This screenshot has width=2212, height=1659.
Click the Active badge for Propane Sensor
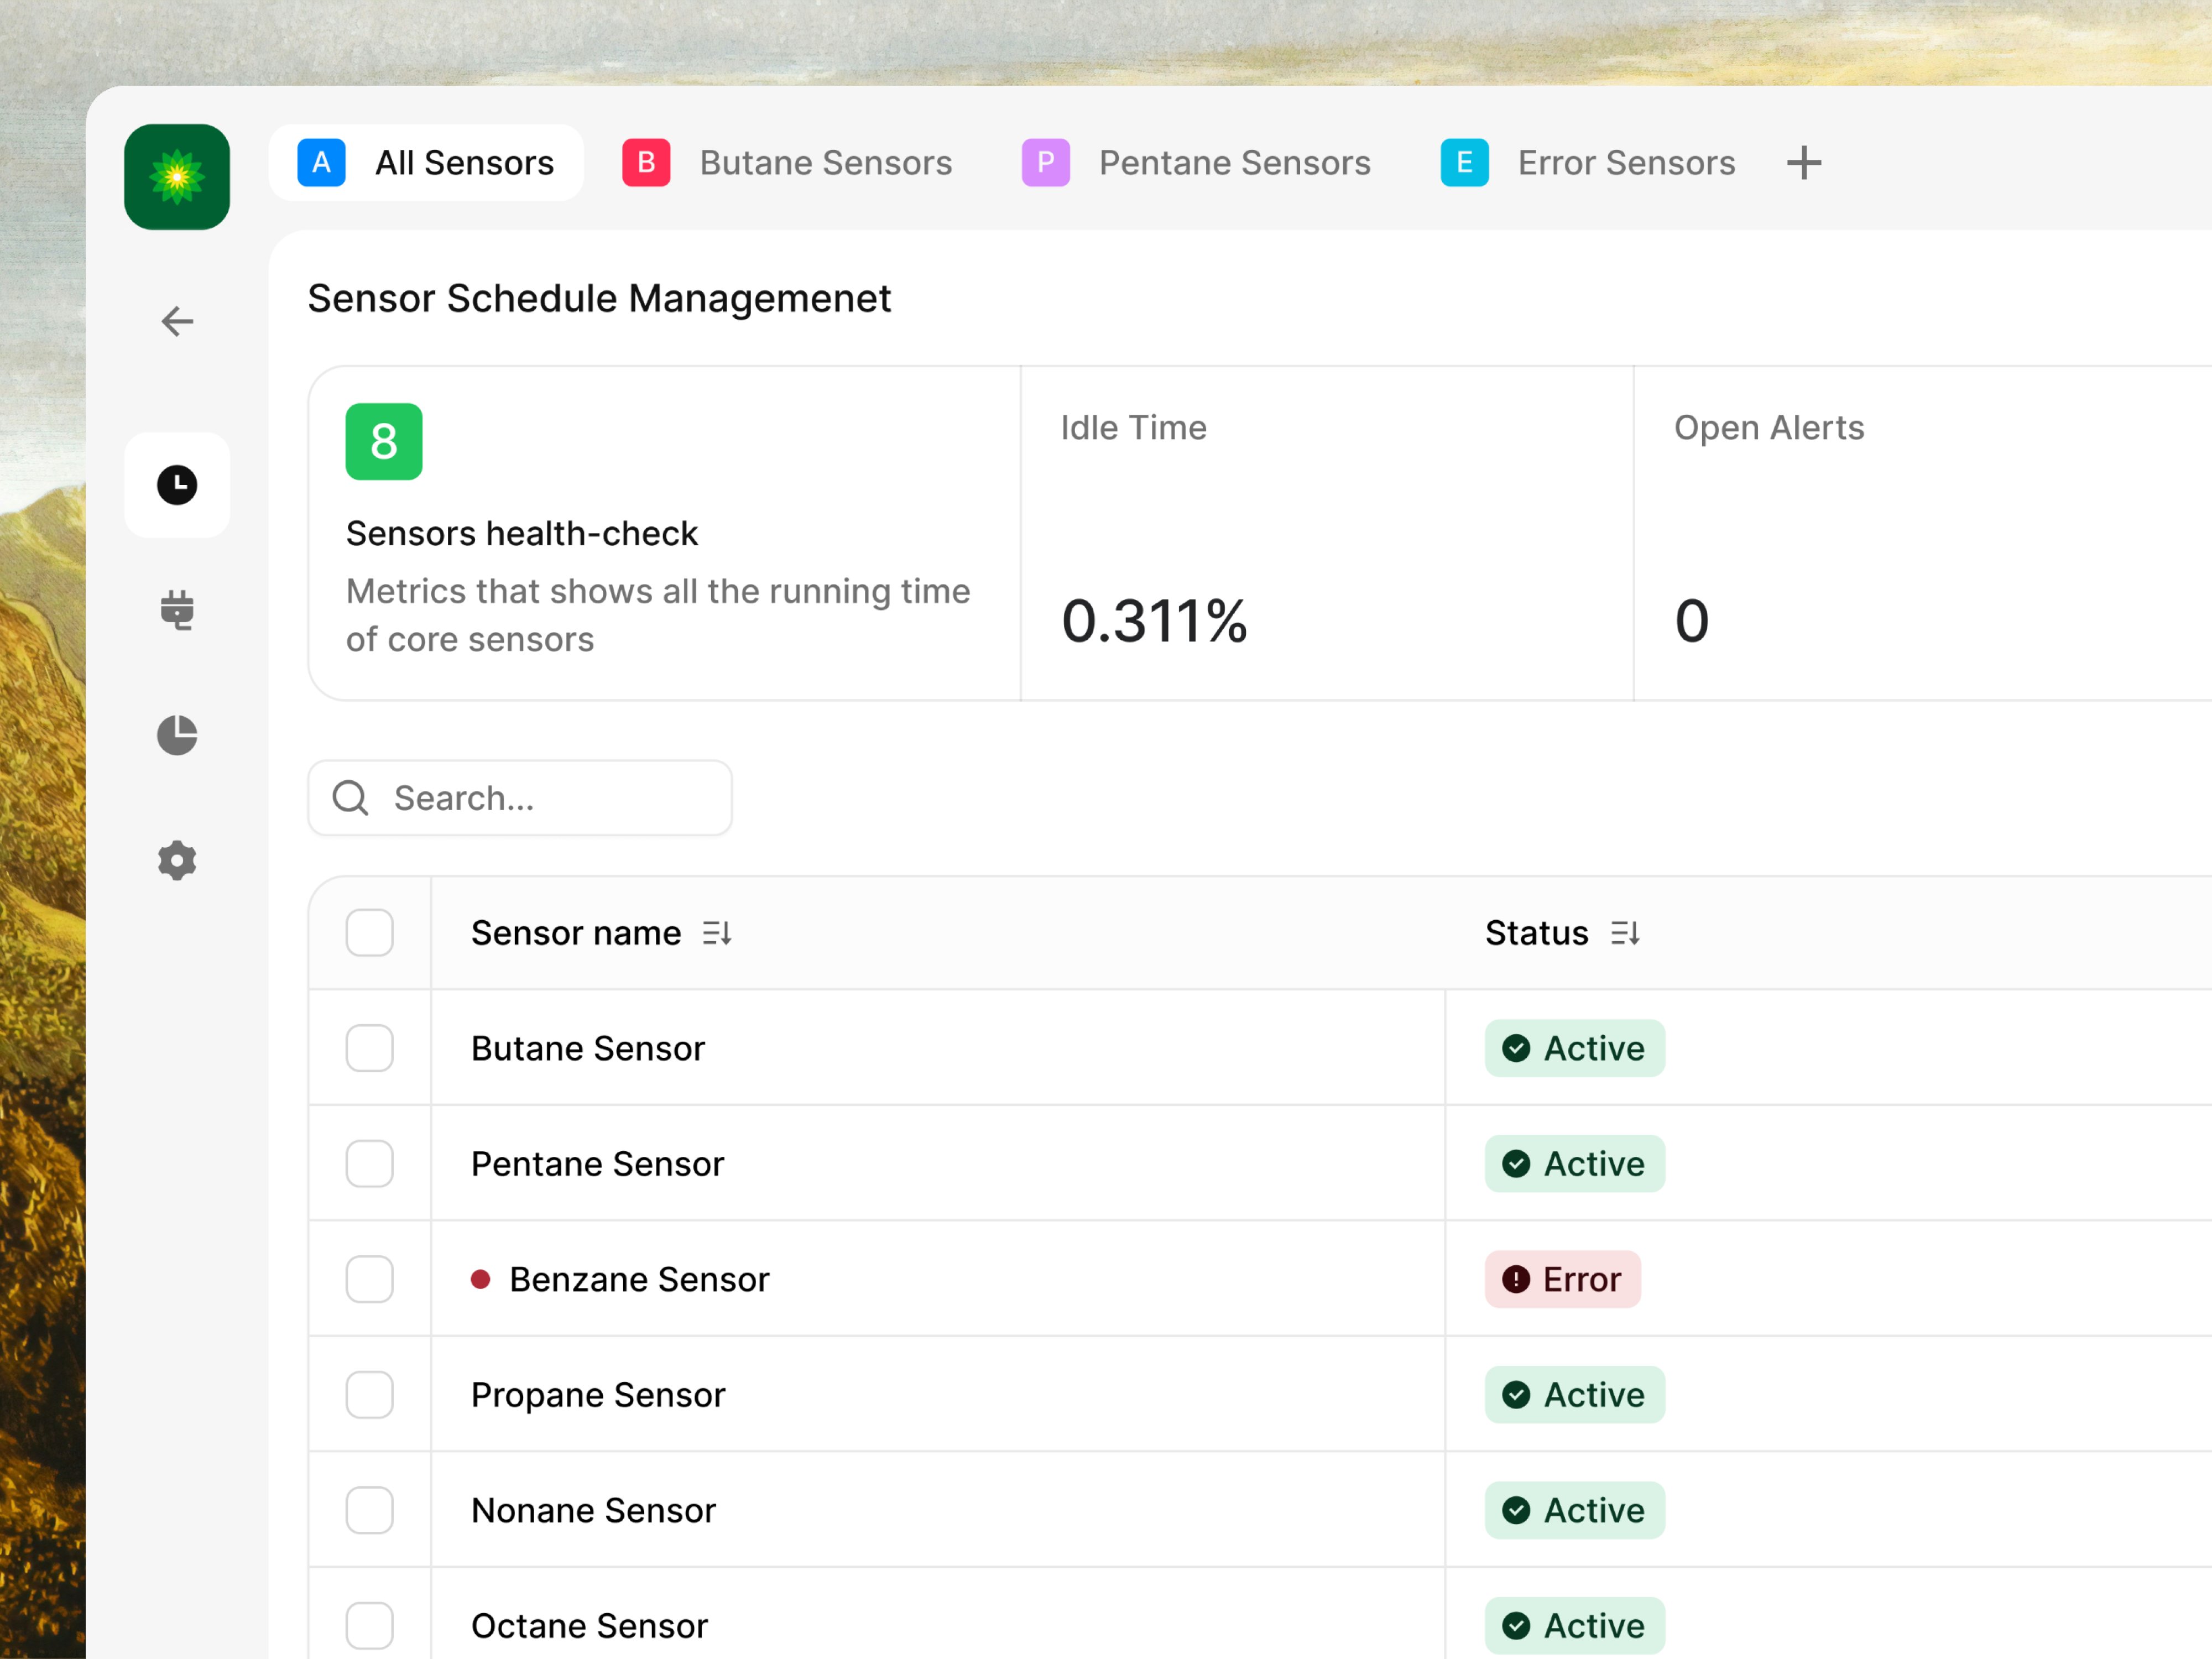pyautogui.click(x=1575, y=1395)
